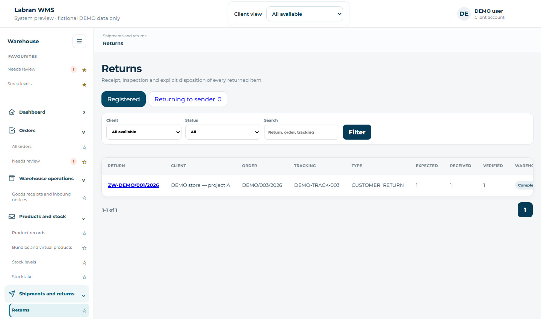Click the DE user avatar
The height and width of the screenshot is (319, 541).
pos(464,14)
